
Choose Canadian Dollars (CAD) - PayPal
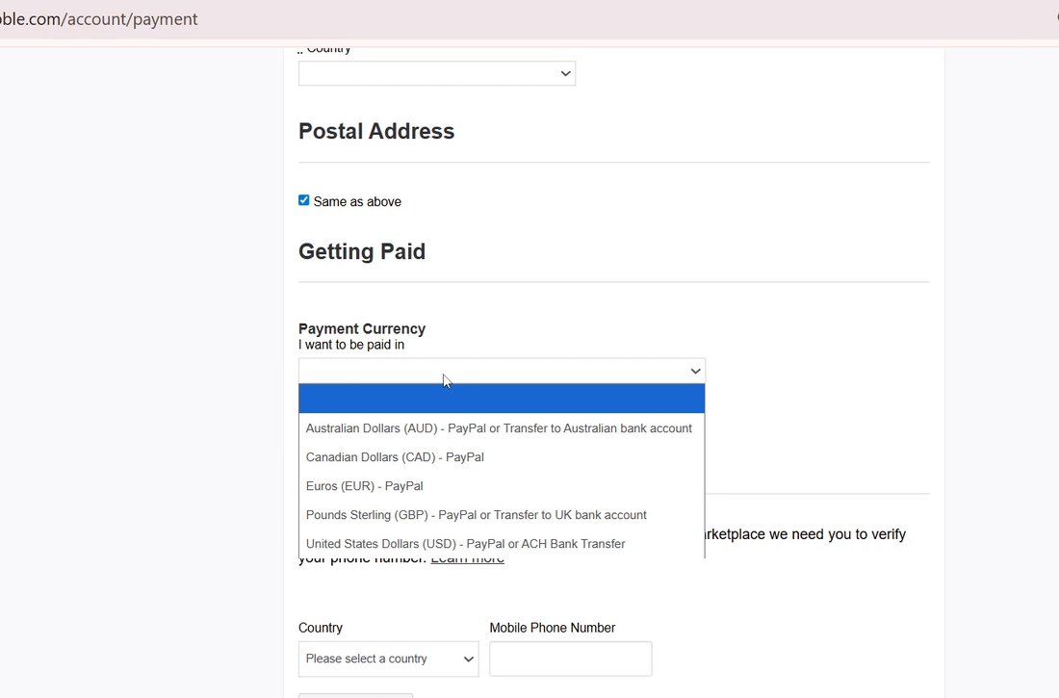click(502, 457)
